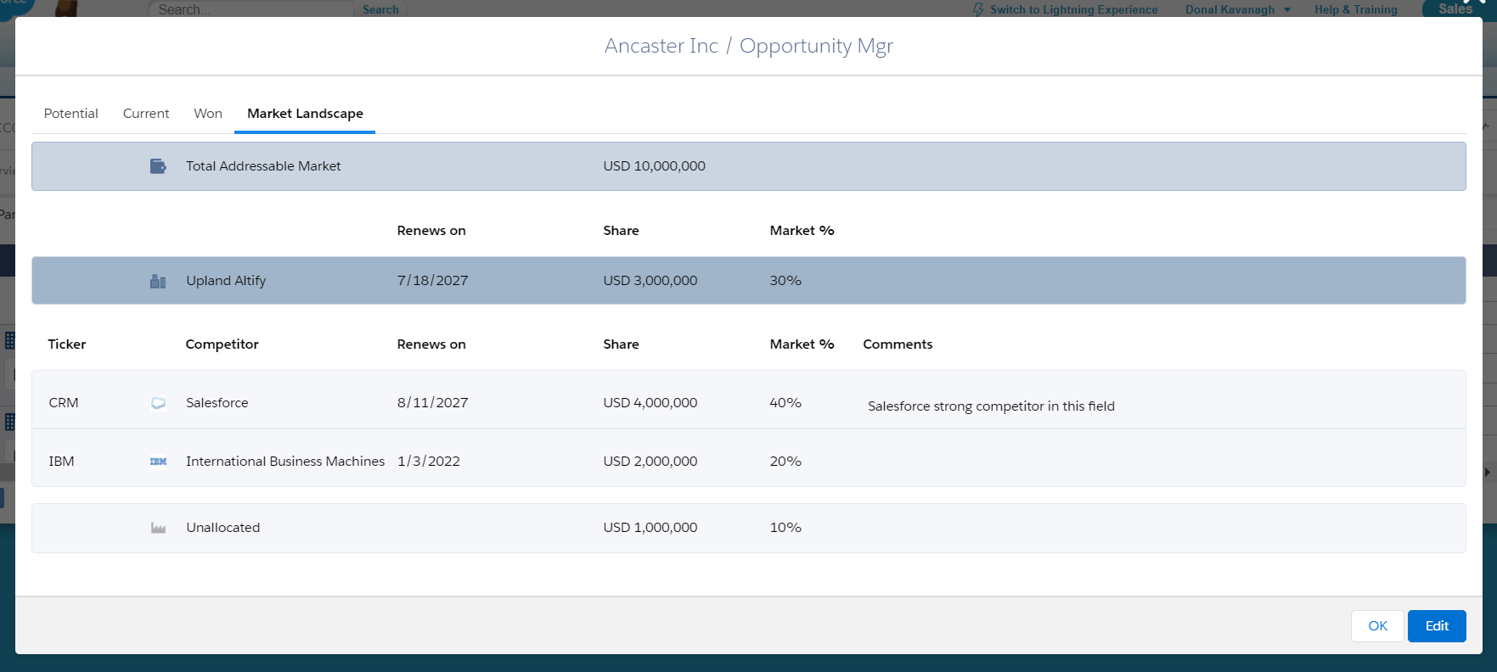
Task: Click IBM share USD 2,000,000
Action: [650, 462]
